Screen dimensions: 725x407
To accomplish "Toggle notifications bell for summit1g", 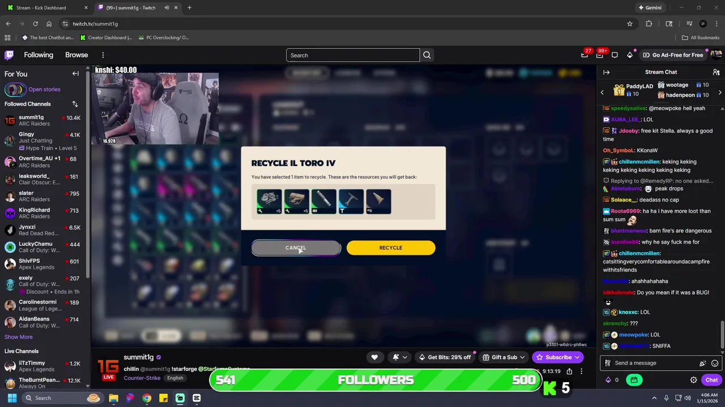I will (x=400, y=357).
